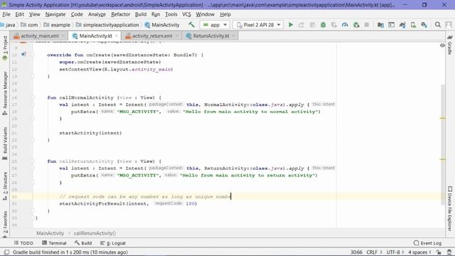Open the File menu

[x=6, y=14]
